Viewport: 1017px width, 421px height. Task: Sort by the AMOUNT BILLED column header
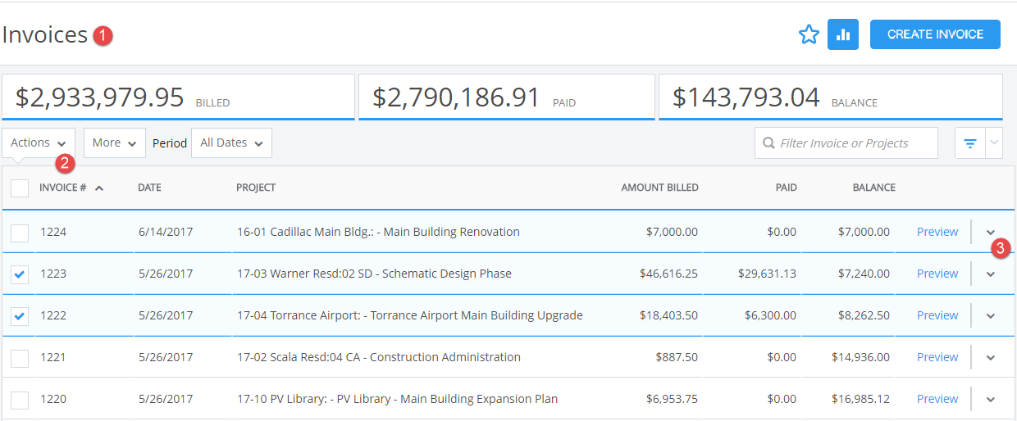point(659,188)
